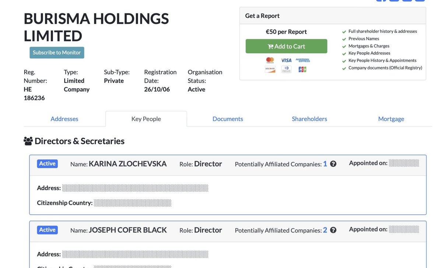The image size is (442, 268).
Task: Click the Previous Names feature checkmark
Action: [x=344, y=39]
